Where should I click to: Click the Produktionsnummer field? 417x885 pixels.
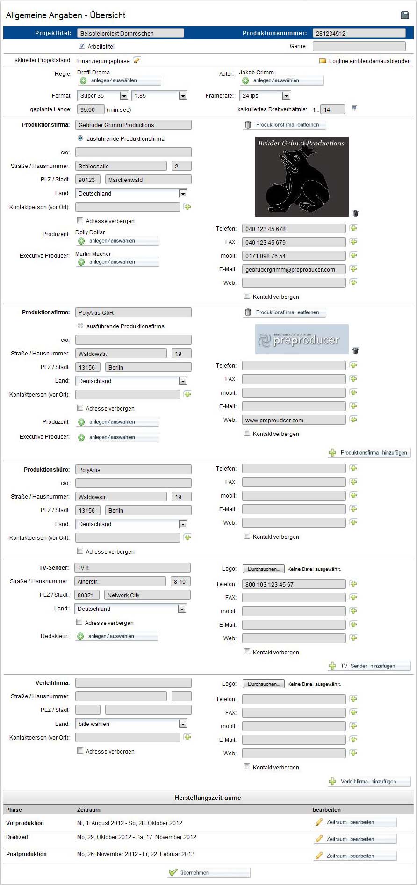click(x=359, y=33)
